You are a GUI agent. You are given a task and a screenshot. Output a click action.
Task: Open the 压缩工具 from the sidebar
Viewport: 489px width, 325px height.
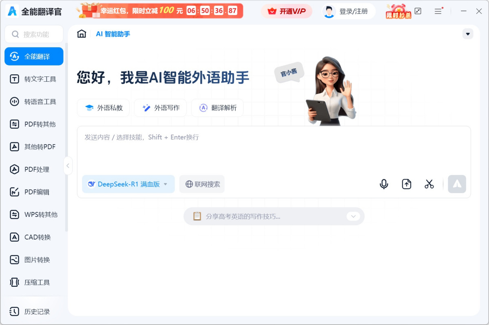34,282
